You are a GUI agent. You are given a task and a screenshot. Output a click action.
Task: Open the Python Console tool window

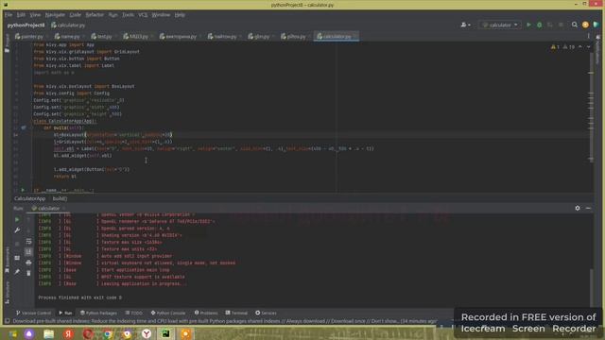click(168, 313)
